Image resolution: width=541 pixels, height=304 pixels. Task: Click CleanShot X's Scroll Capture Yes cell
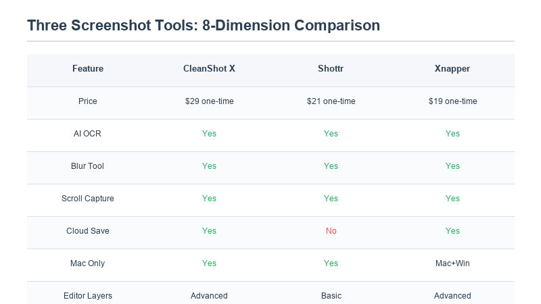[209, 198]
